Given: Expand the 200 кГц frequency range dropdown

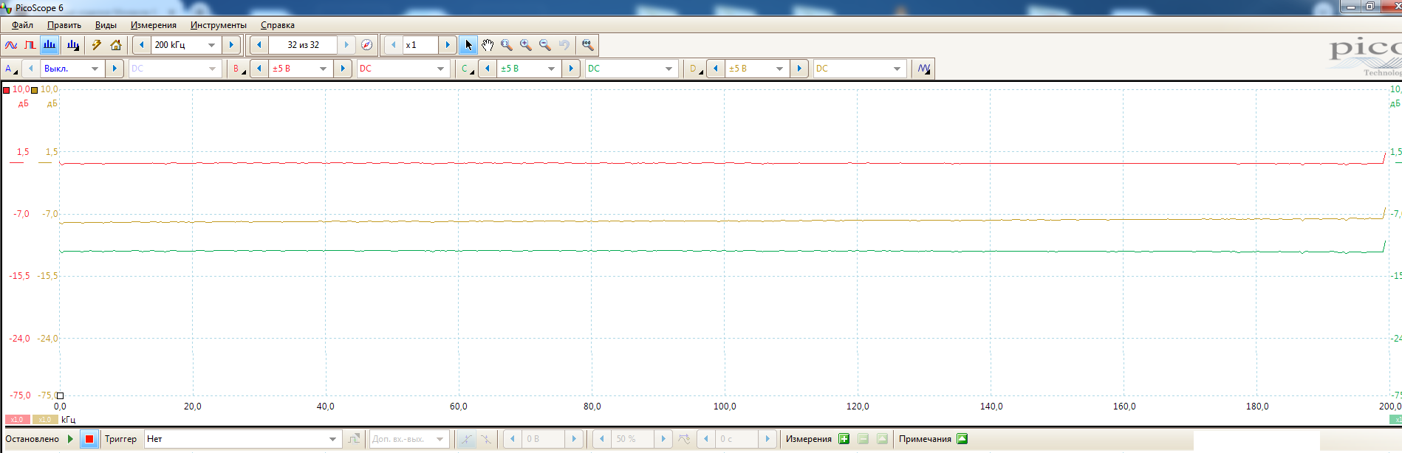Looking at the screenshot, I should (x=211, y=45).
